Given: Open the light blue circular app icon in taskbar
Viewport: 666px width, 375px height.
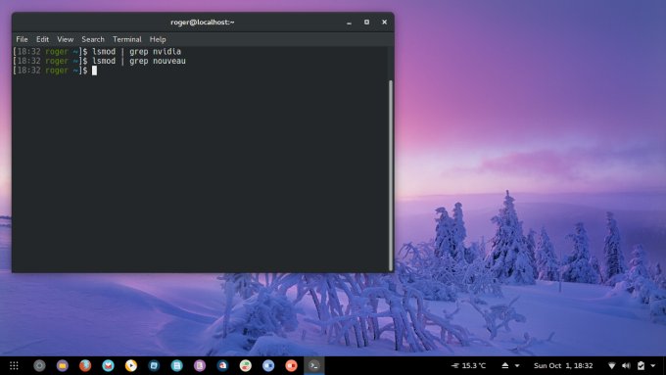Looking at the screenshot, I should pyautogui.click(x=268, y=365).
